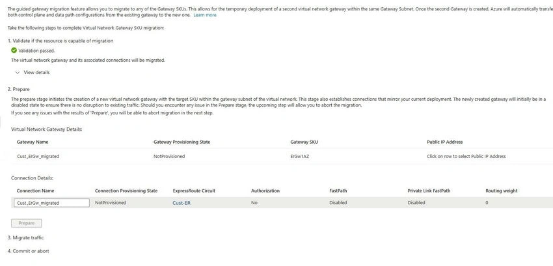Click the Authorization value No

coord(254,203)
